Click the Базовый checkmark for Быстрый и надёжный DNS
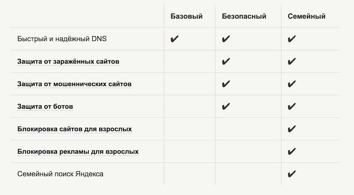 pos(175,39)
